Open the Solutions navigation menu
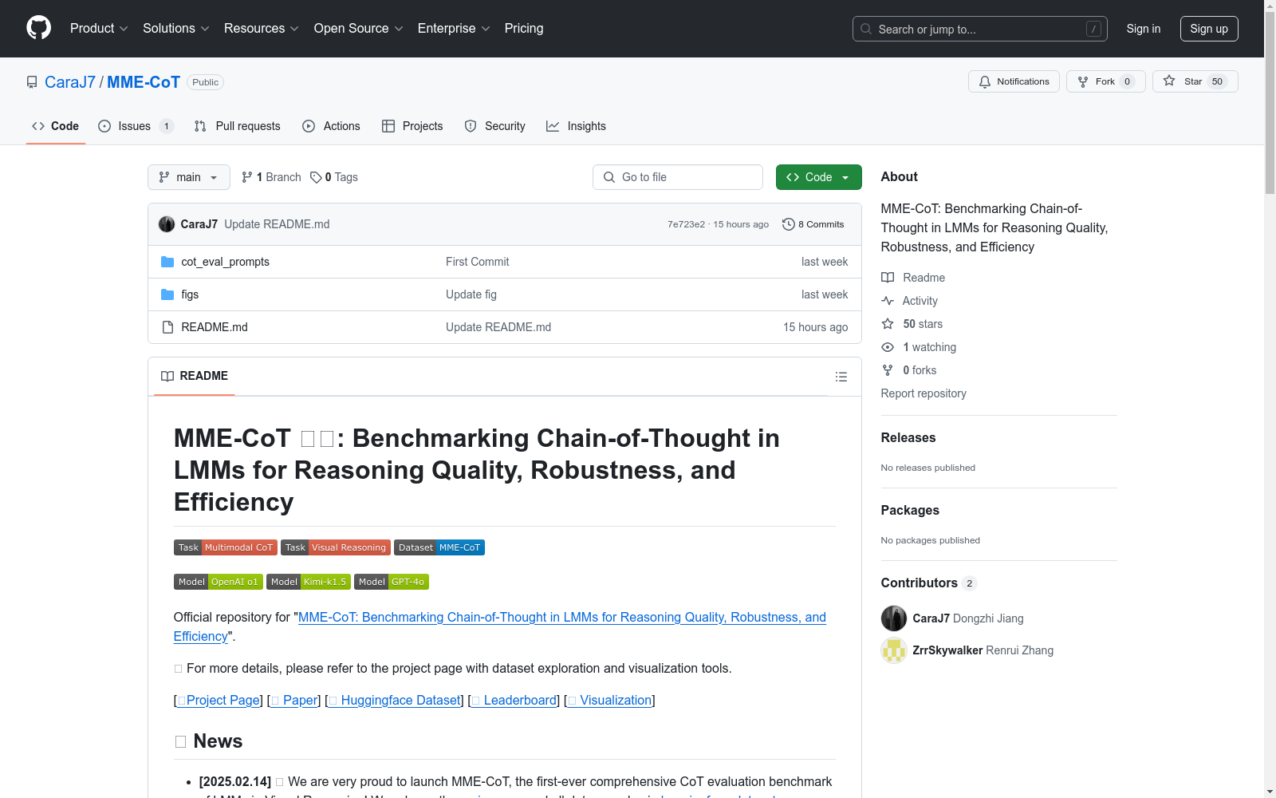The image size is (1276, 798). coord(175,29)
